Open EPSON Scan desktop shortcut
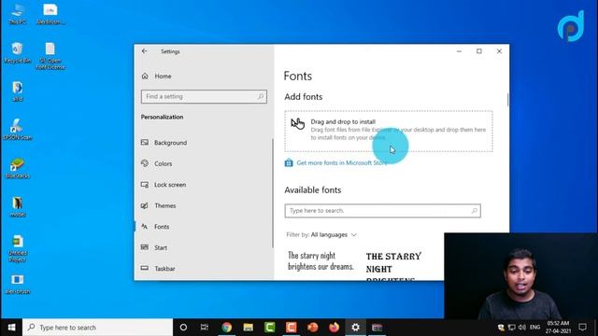598x336 pixels. [x=17, y=130]
